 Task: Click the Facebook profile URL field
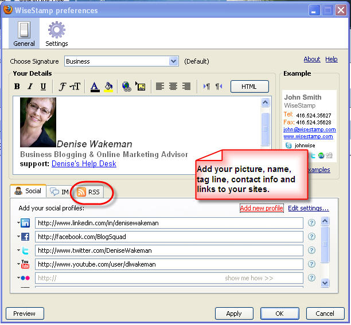(169, 237)
